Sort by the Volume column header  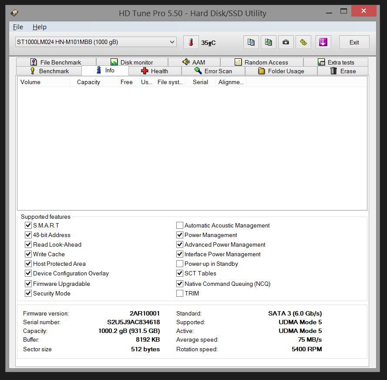(x=44, y=82)
